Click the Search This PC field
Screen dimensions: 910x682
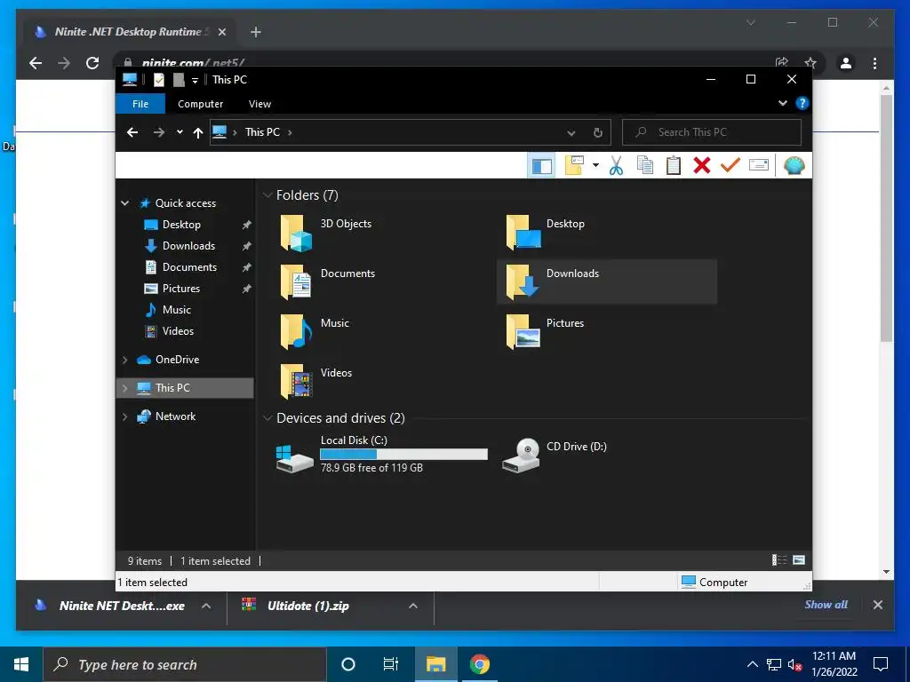click(712, 132)
